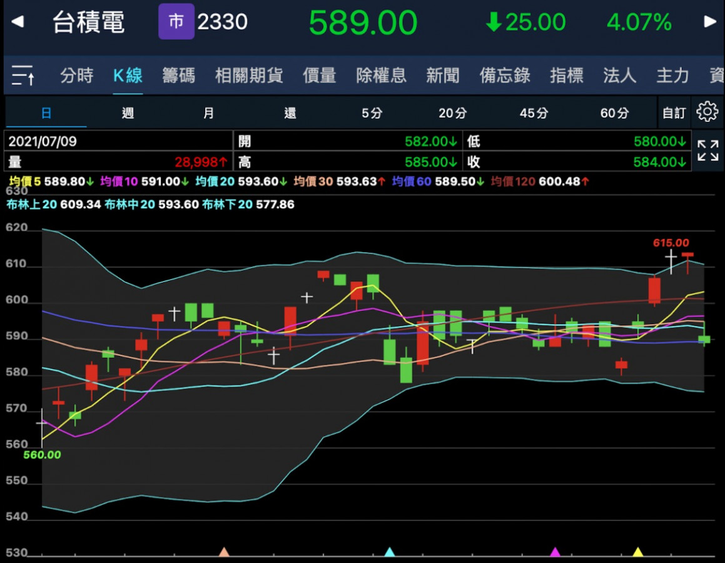Open the 籌碼 tab
725x563 pixels.
click(178, 76)
